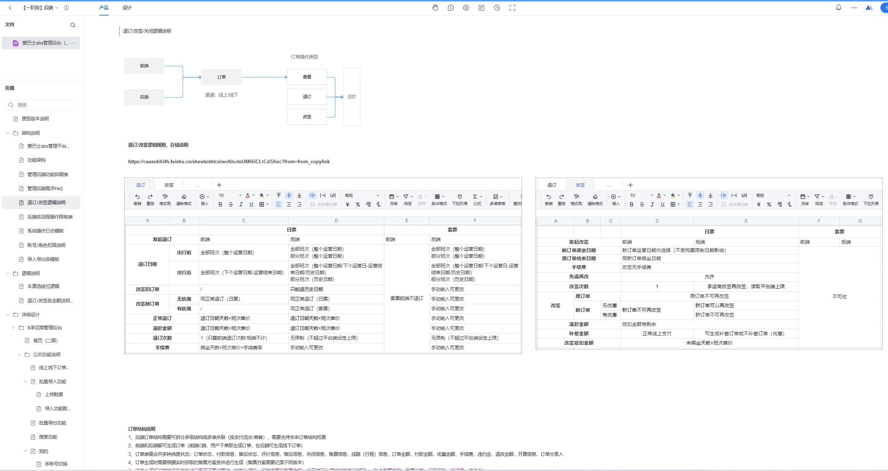
Task: Click increase decimal icon in right spreadsheet
Action: tap(779, 204)
